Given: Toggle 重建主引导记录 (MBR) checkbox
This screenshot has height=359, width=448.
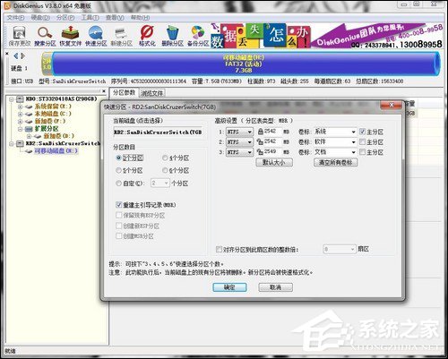Looking at the screenshot, I should (x=118, y=205).
